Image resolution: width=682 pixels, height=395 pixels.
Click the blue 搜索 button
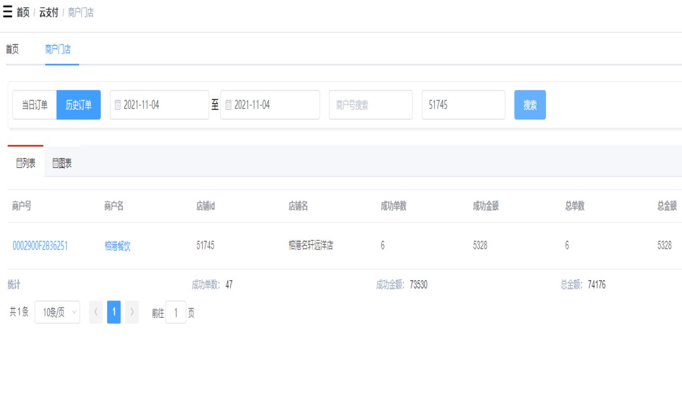click(x=530, y=105)
